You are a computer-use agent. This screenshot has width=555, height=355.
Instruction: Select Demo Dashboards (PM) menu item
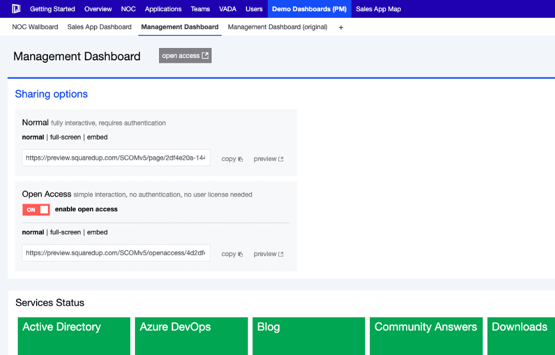(309, 9)
